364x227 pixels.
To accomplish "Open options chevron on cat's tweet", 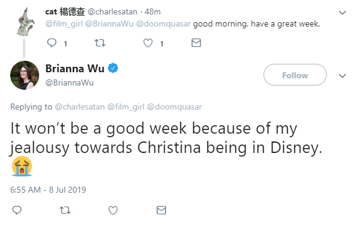I will (342, 12).
